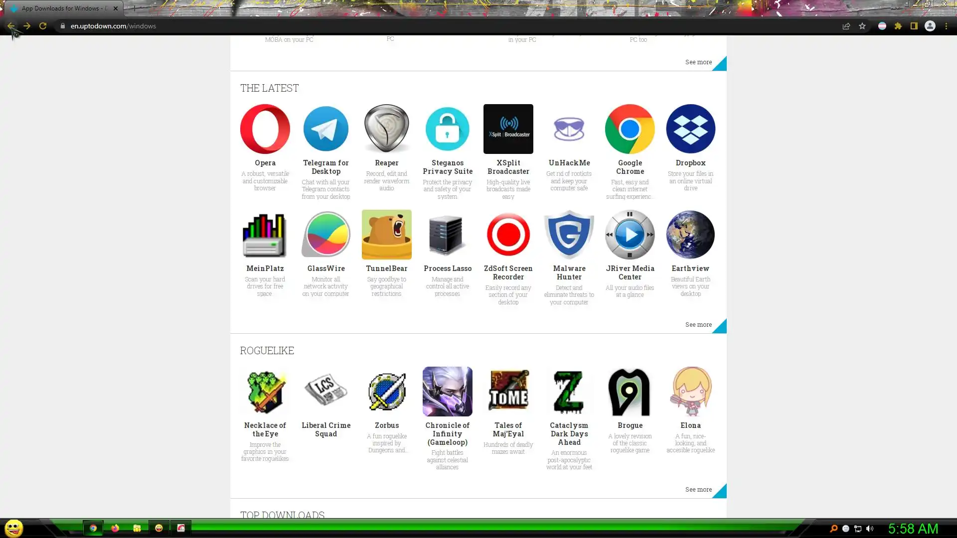Click the Brogue game icon
Screen dimensions: 957x538
630,392
